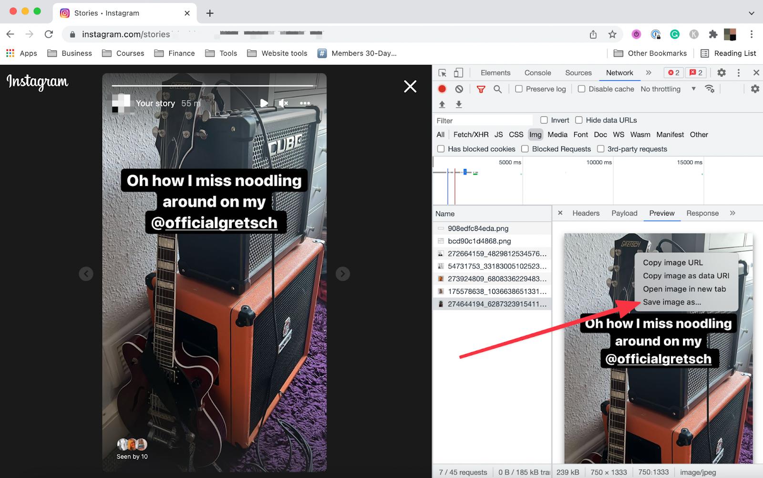Toggle the network filter funnel icon
The width and height of the screenshot is (763, 478).
coord(481,89)
